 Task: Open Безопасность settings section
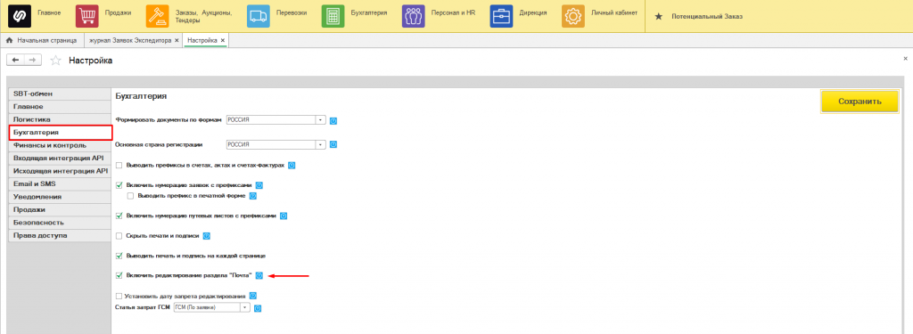point(59,223)
